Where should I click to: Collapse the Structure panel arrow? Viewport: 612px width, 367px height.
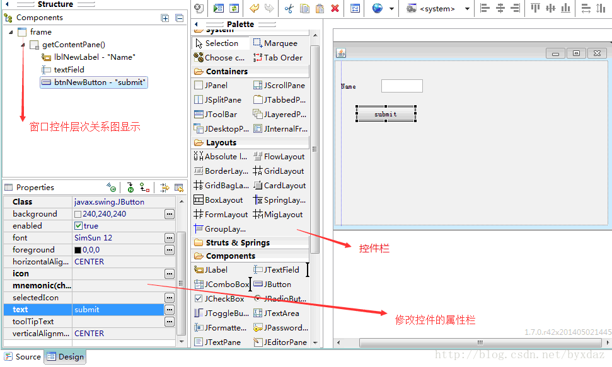click(7, 4)
